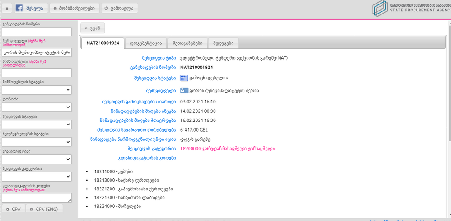Screen dimensions: 451x221
Task: Click the CPV button
Action: [x=14, y=209]
